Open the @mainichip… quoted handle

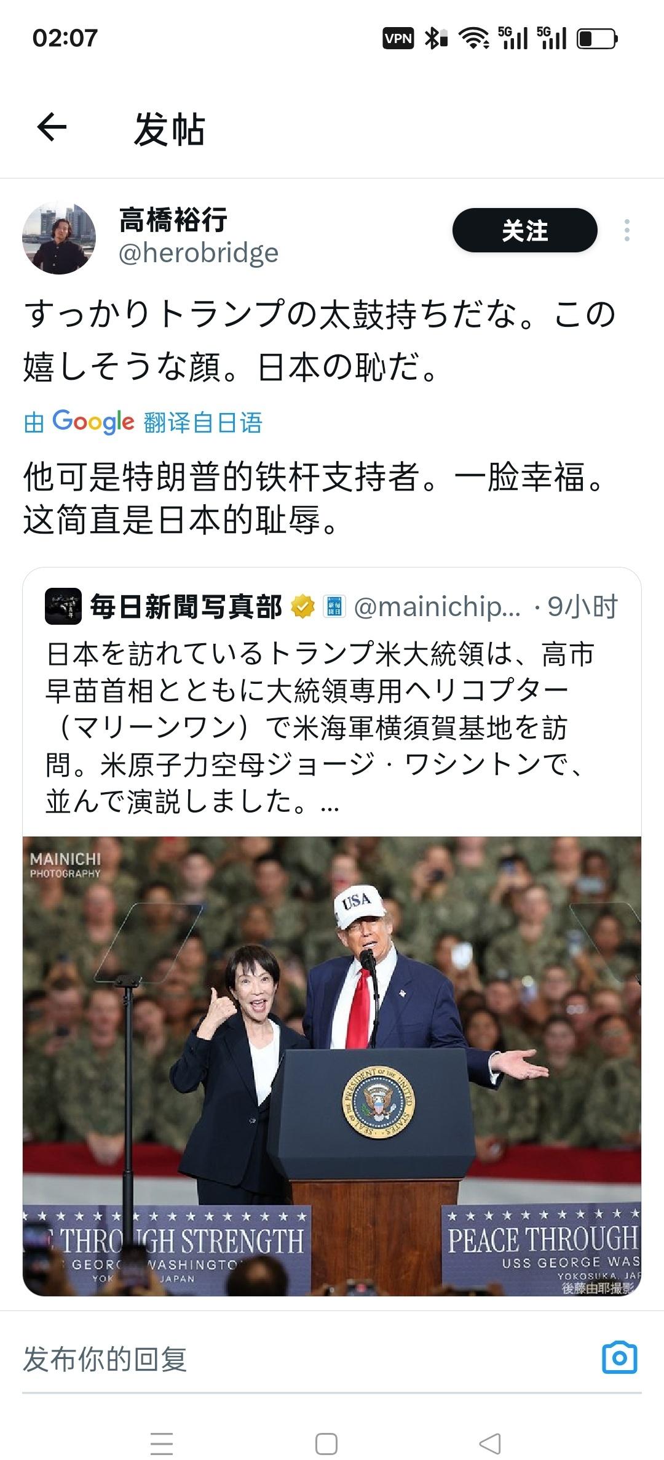[438, 607]
